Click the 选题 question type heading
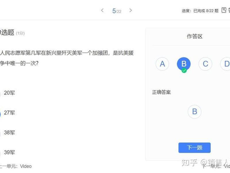The width and height of the screenshot is (230, 173). coord(7,32)
